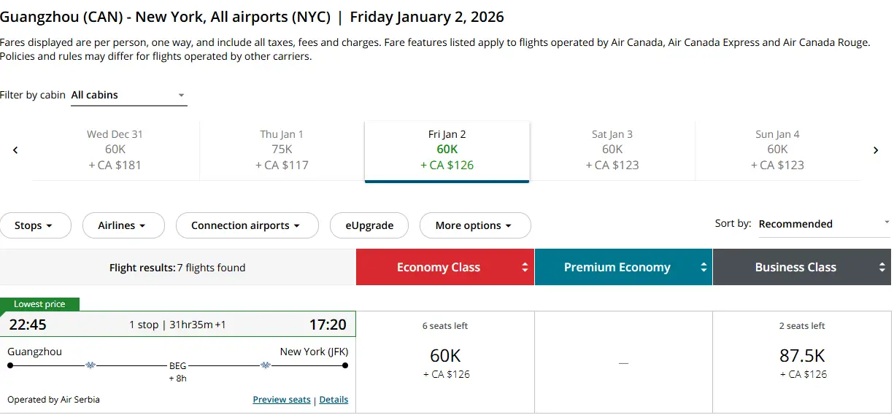Select the 87.5K Business Class fare

(801, 362)
